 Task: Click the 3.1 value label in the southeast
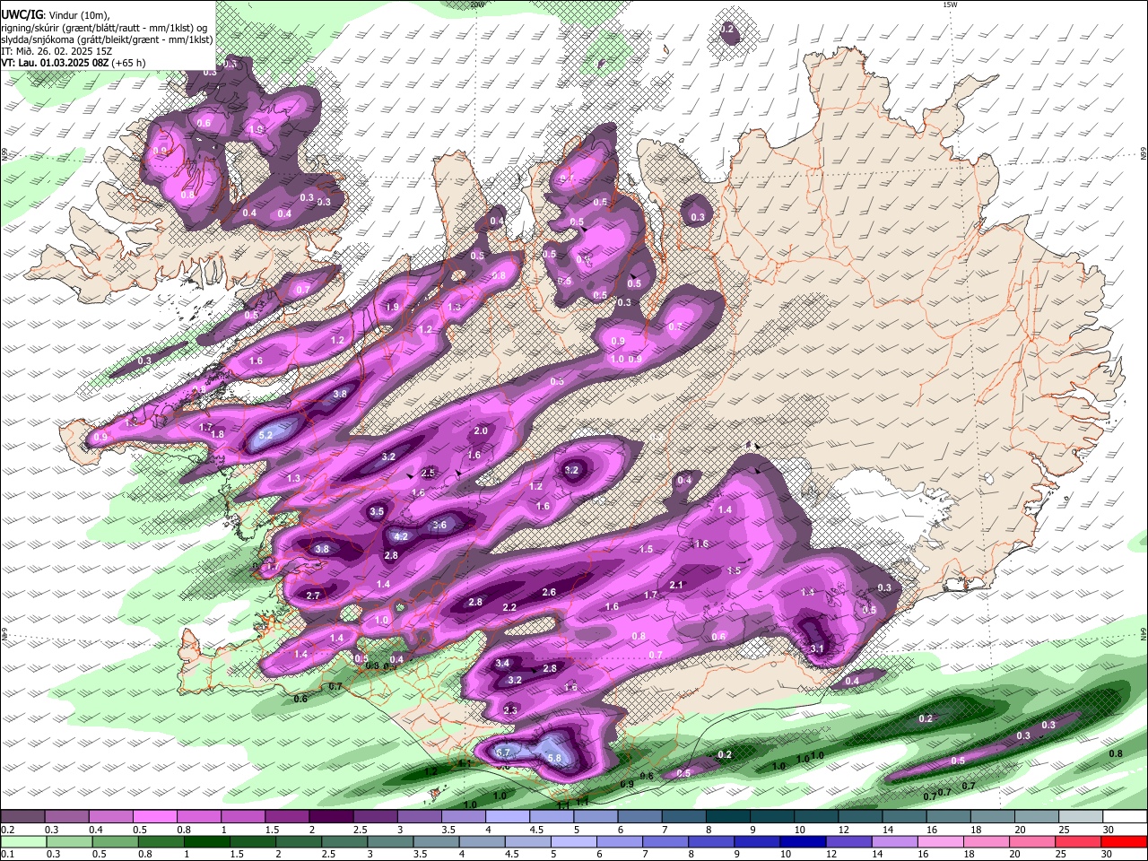(x=816, y=648)
